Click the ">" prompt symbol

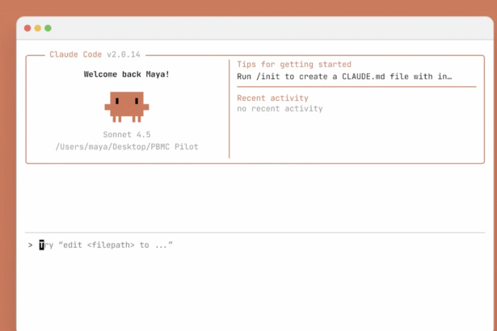pyautogui.click(x=30, y=245)
